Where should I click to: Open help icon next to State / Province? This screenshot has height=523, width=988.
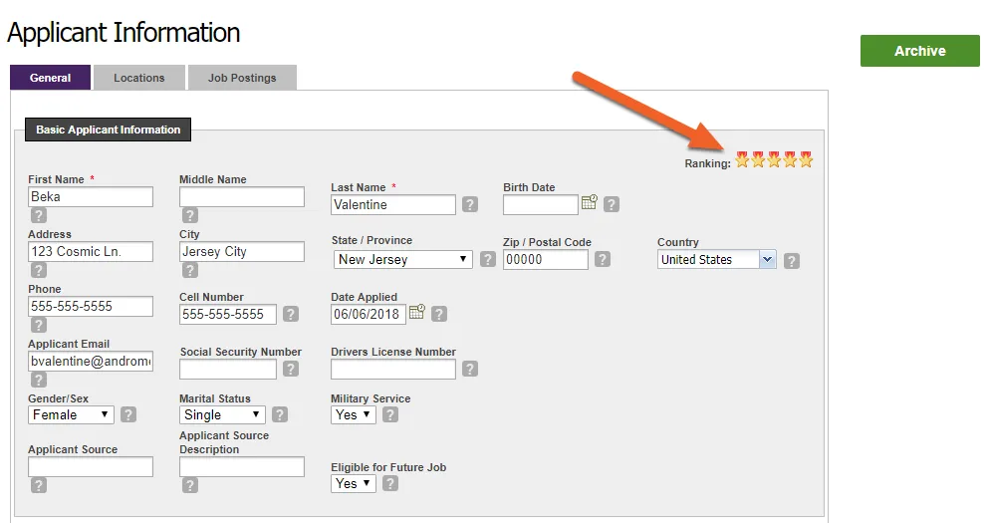click(488, 259)
